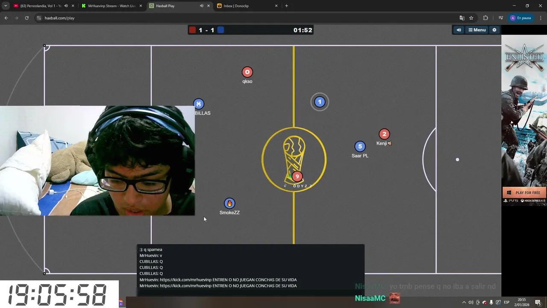The width and height of the screenshot is (547, 308).
Task: Click the network display tray icon
Action: [498, 302]
